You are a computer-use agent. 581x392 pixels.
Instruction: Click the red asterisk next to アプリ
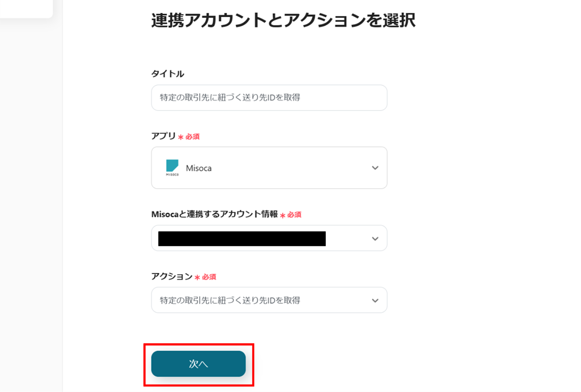tap(180, 137)
